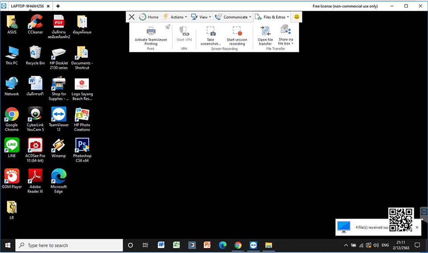Open the volume control in system tray

pyautogui.click(x=376, y=245)
